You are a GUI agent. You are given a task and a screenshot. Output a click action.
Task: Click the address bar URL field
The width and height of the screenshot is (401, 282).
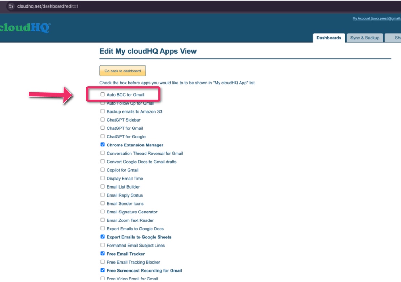(48, 6)
